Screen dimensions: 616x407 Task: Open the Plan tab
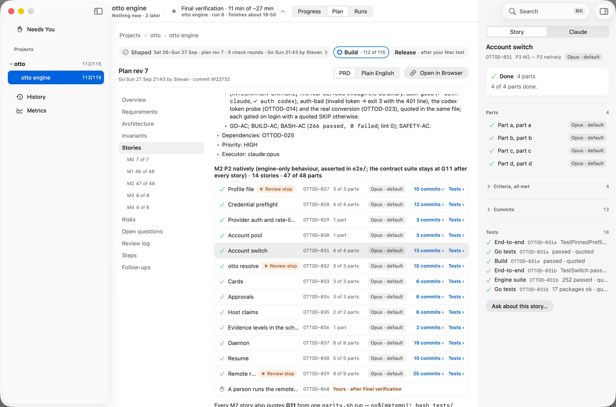[x=338, y=12]
